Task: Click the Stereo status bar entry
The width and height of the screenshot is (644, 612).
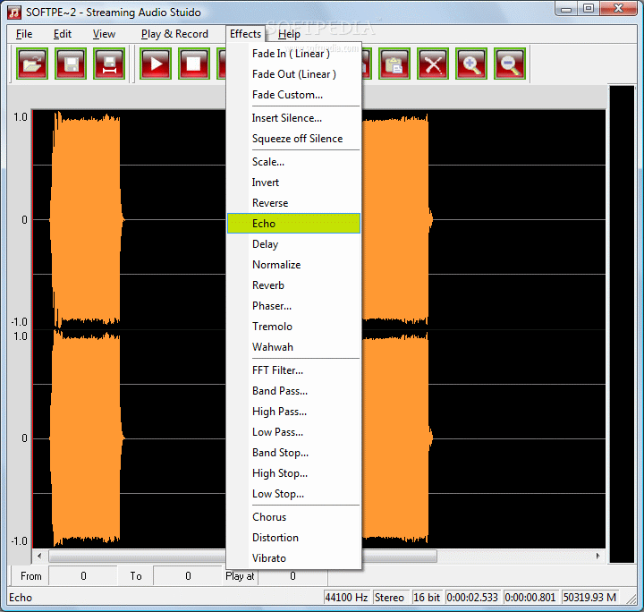Action: coord(389,597)
